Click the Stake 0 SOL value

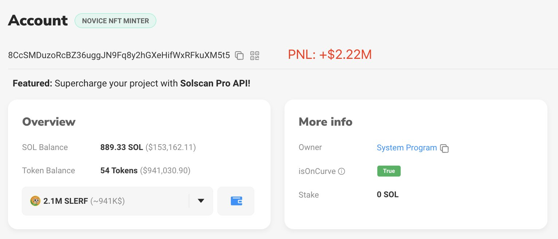388,195
